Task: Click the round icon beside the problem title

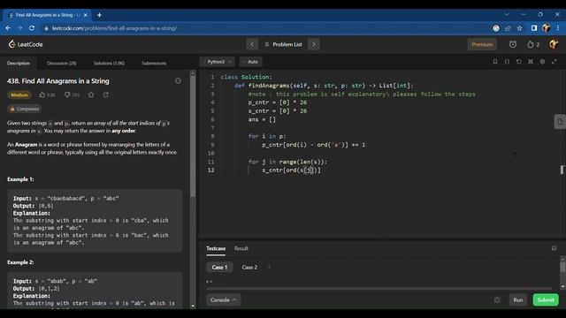Action: (x=178, y=80)
